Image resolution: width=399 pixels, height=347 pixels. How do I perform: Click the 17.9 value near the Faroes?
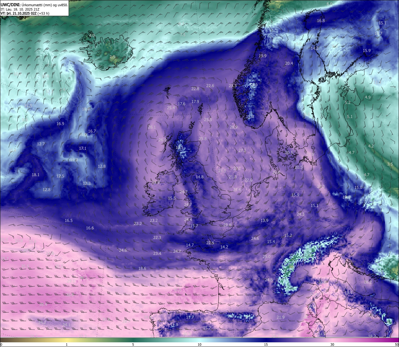click(x=195, y=101)
